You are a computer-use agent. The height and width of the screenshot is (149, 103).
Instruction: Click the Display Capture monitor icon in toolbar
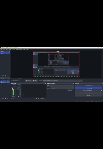click(x=12, y=81)
